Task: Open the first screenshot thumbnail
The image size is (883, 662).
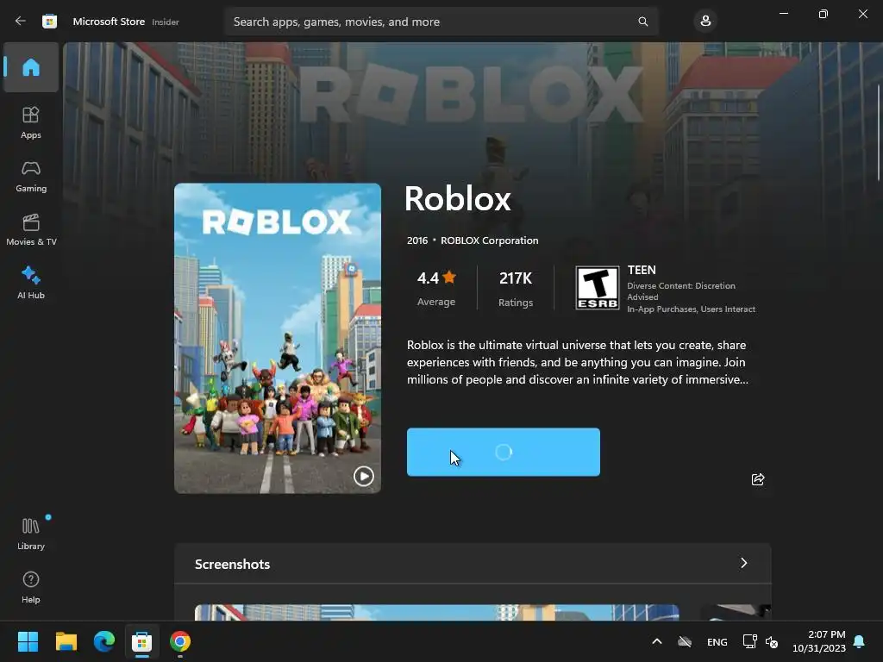Action: point(436,613)
